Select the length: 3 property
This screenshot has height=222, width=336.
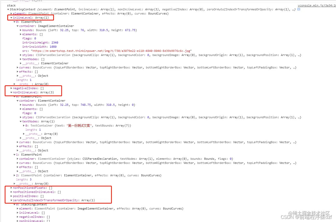tap(24, 179)
